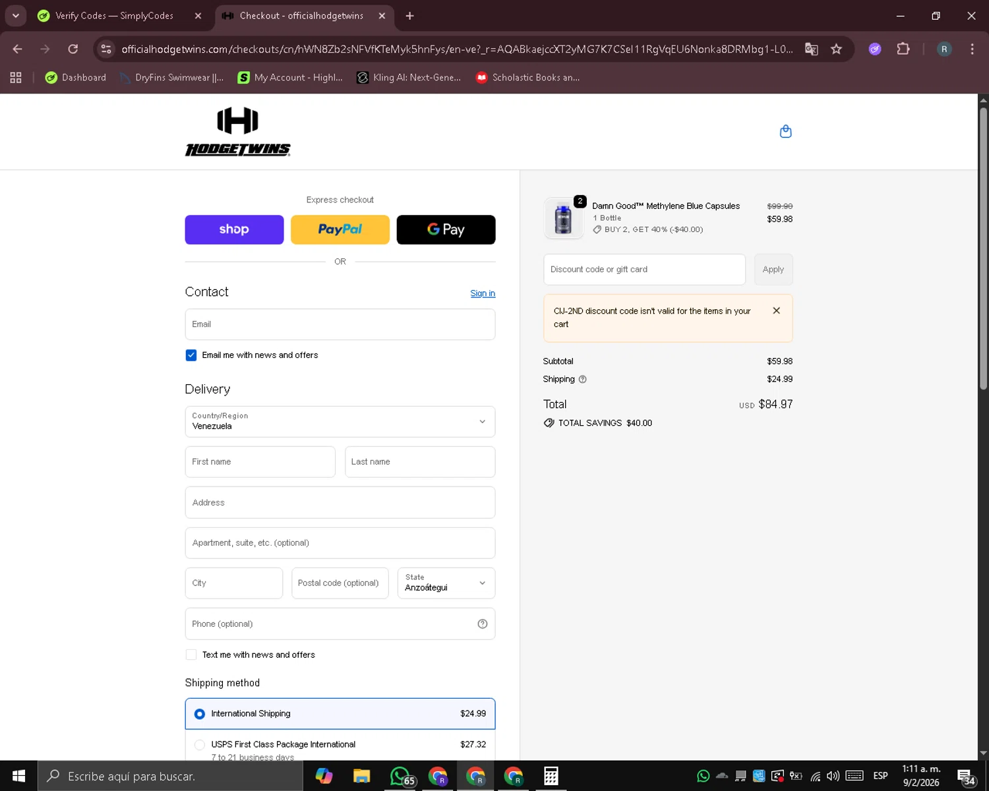Open the Copilot taskbar icon

324,776
